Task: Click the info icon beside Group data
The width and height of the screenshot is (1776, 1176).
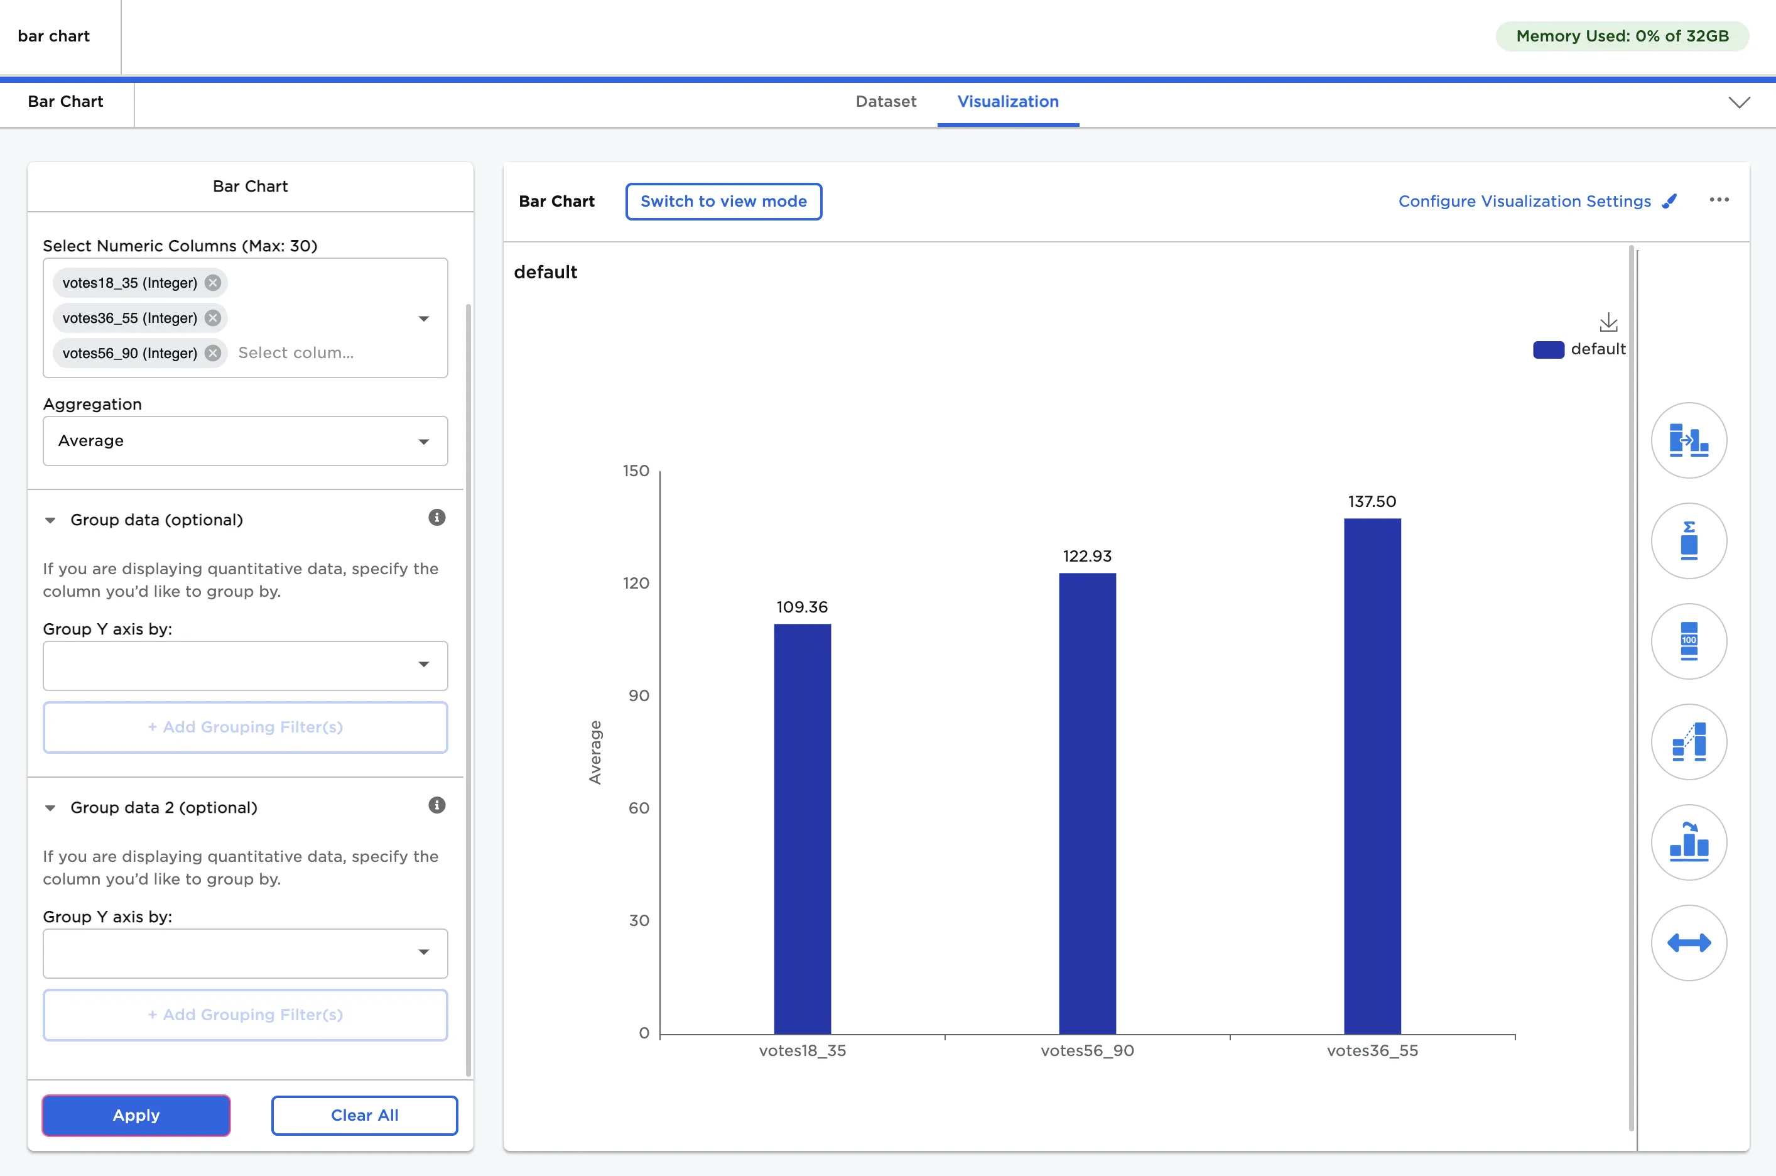Action: point(437,517)
